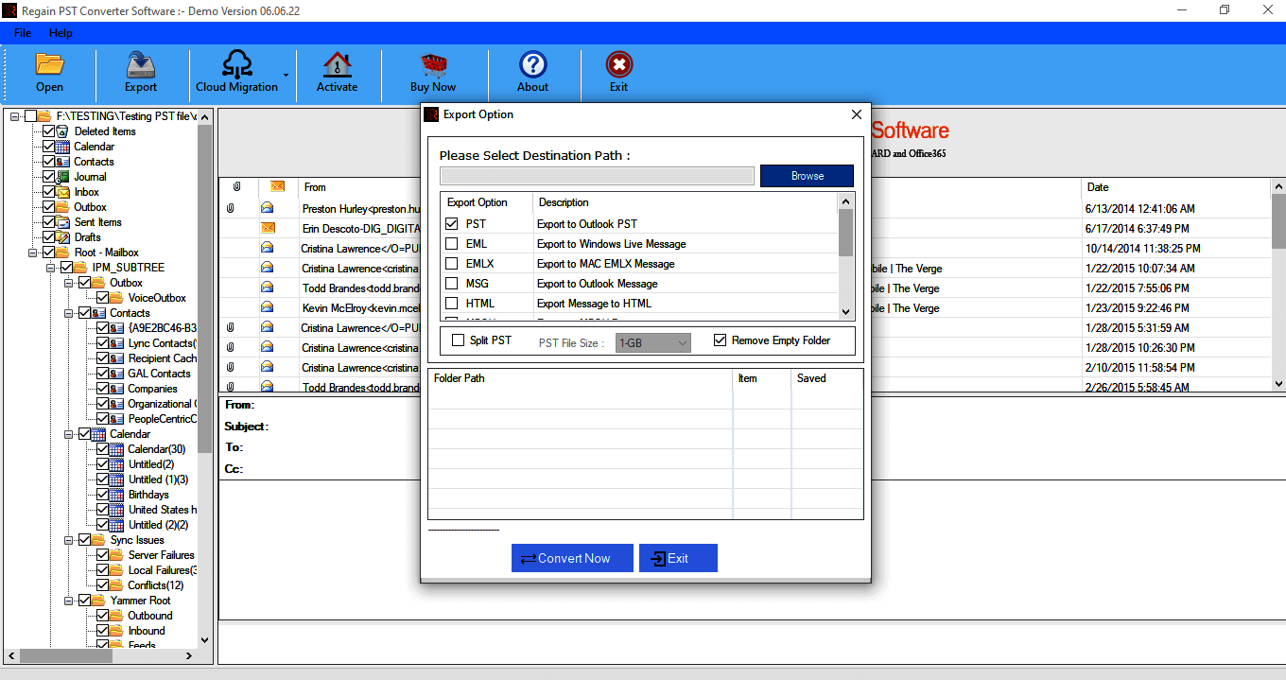Select the Calendar folder icon in tree
The image size is (1286, 680).
[x=64, y=147]
